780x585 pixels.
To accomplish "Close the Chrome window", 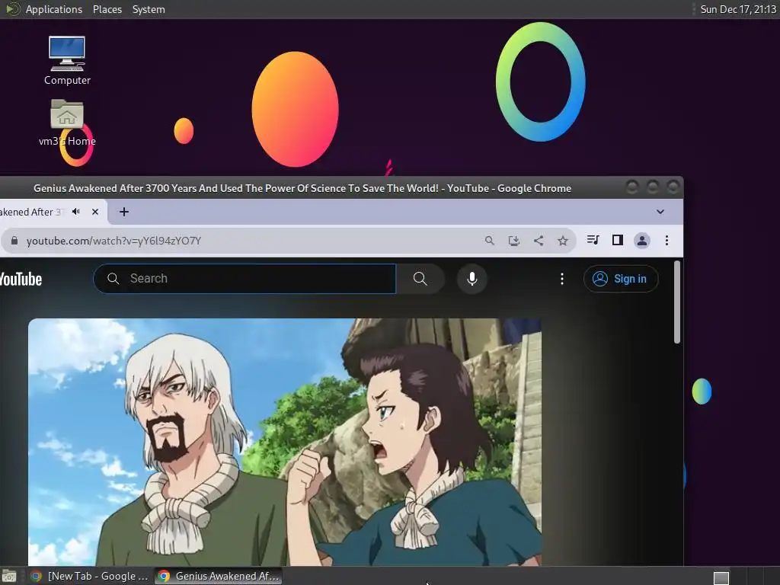I will tap(673, 187).
